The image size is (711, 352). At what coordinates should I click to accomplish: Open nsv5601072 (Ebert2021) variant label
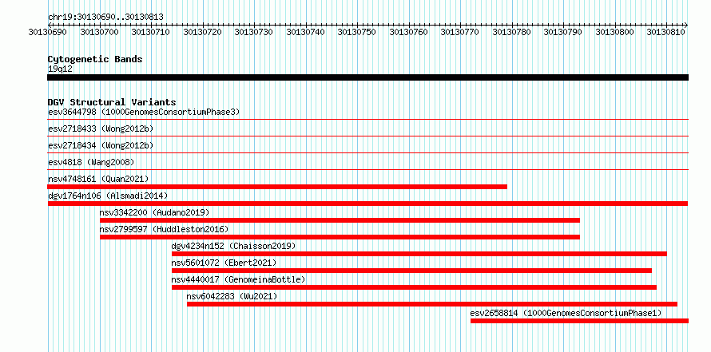coord(224,263)
